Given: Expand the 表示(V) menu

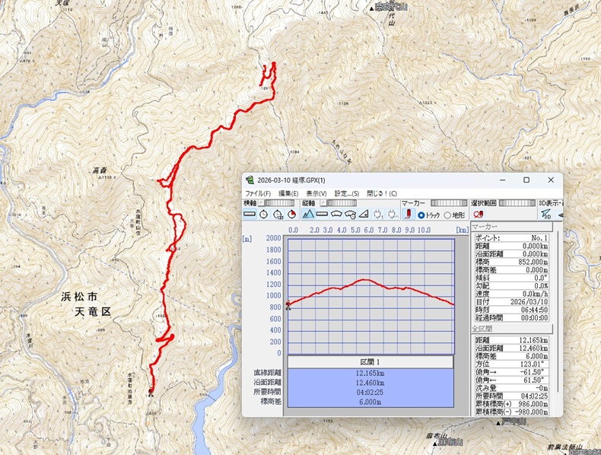Looking at the screenshot, I should [x=316, y=193].
